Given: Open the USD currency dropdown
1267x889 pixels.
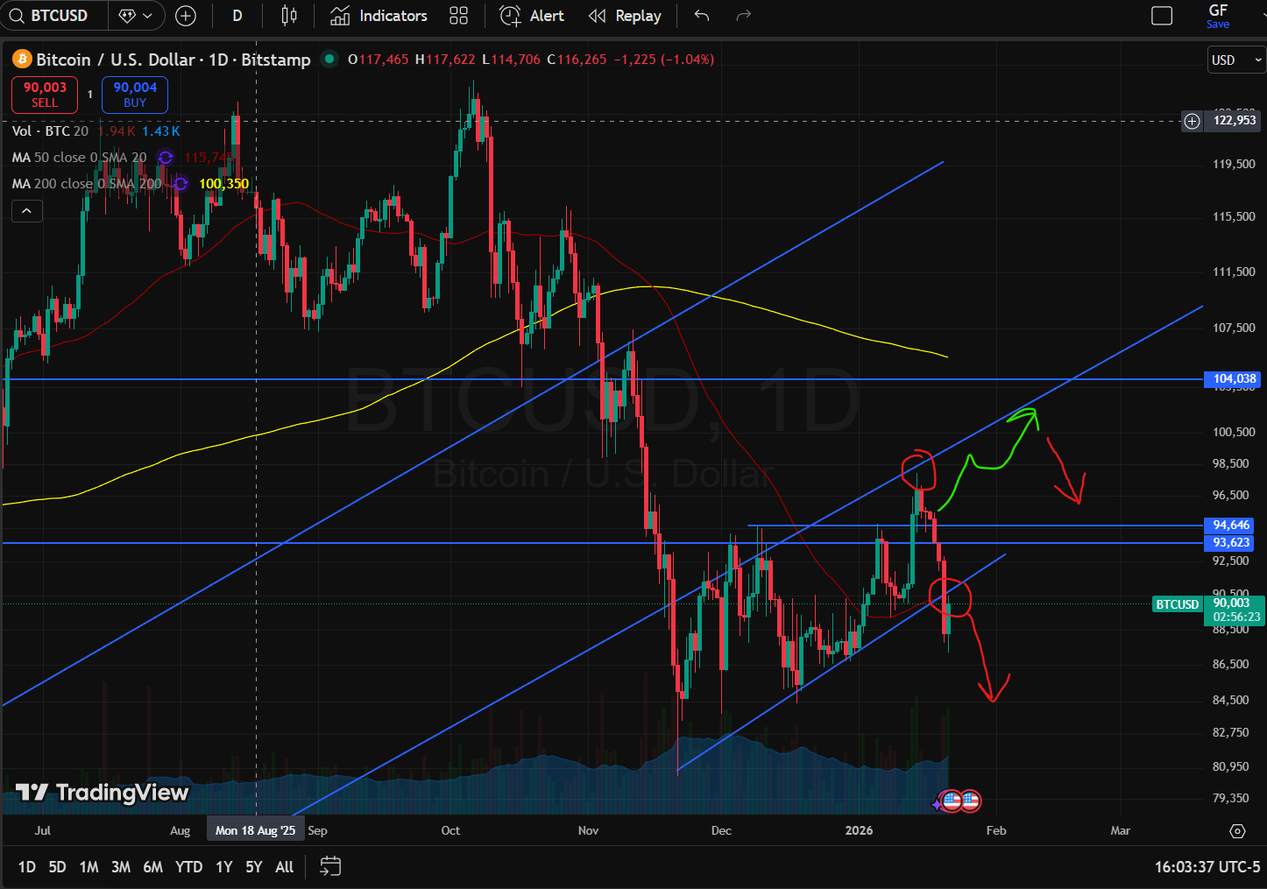Looking at the screenshot, I should pyautogui.click(x=1235, y=60).
